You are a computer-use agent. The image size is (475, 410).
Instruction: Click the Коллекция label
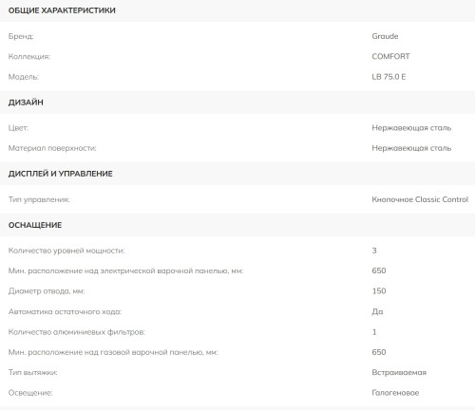coord(29,57)
